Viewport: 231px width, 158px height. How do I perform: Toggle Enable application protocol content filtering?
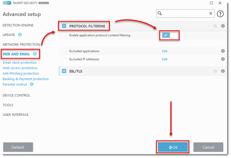[x=169, y=35]
